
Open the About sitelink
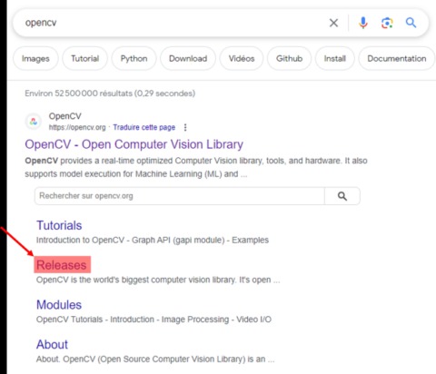click(52, 344)
